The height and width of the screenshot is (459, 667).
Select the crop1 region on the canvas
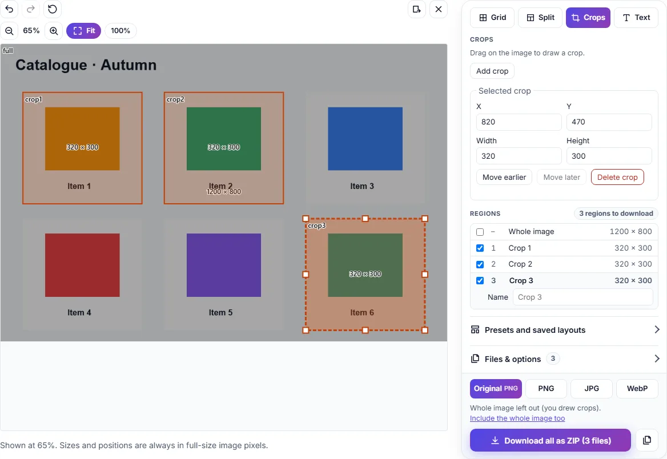83,148
